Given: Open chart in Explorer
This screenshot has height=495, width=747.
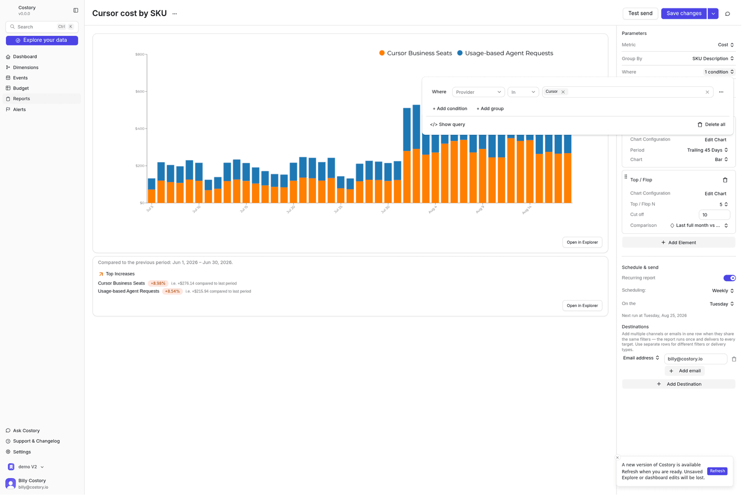Looking at the screenshot, I should pyautogui.click(x=582, y=242).
